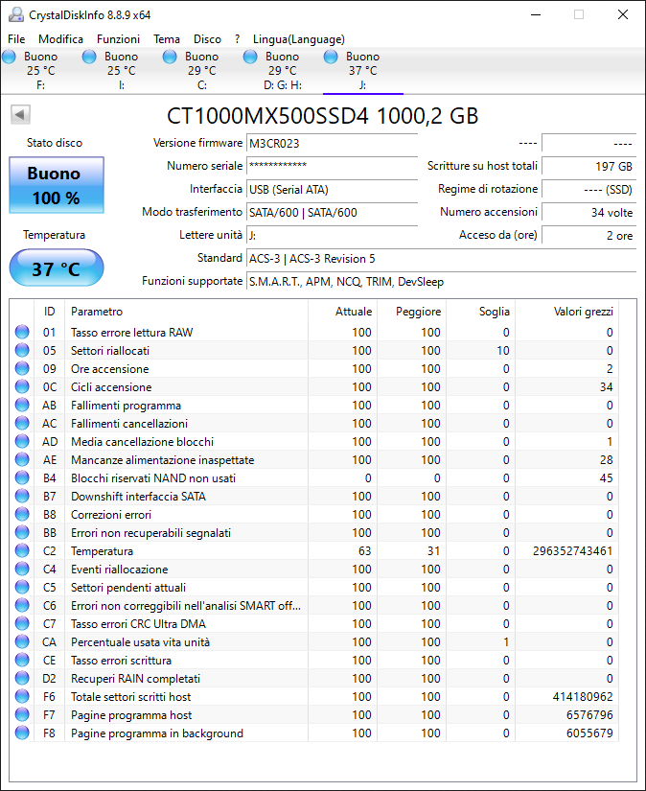Open the Modifica menu
The image size is (646, 791).
[60, 39]
